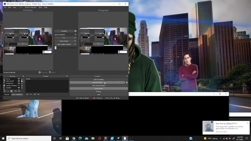
Task: Open the View menu
Action: [15, 7]
